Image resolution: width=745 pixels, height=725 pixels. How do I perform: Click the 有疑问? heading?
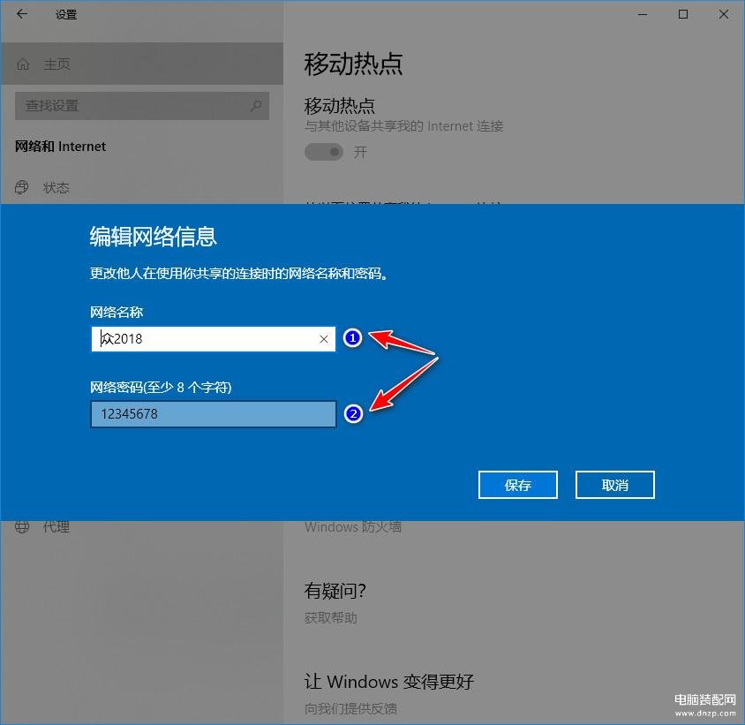[335, 591]
